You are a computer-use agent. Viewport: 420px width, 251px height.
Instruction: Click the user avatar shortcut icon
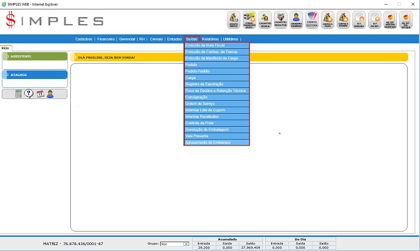50,94
